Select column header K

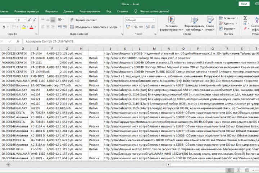125,49
